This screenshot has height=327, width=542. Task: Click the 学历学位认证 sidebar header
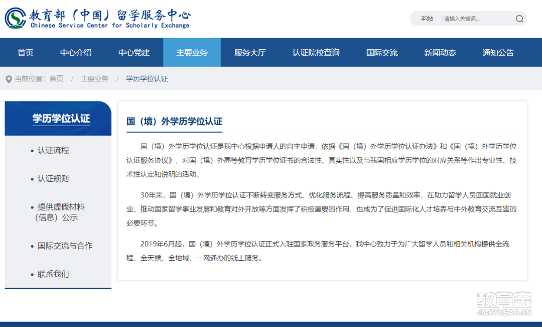[58, 119]
